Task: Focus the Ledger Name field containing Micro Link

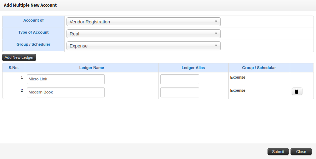Action: 66,79
